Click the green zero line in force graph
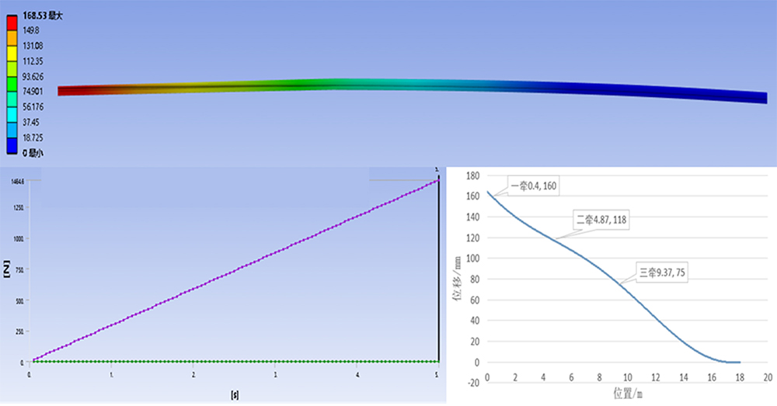 pyautogui.click(x=233, y=362)
